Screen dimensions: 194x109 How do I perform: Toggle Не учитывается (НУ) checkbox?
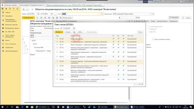pos(149,27)
